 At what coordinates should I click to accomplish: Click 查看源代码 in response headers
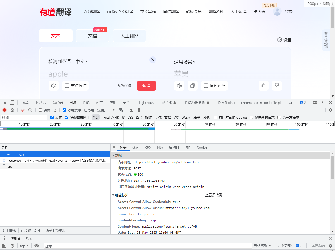[x=214, y=195]
